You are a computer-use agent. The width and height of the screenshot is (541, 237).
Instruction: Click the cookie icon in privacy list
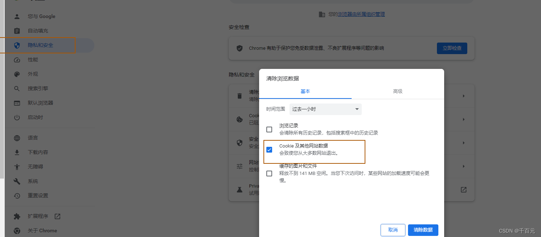point(239,119)
